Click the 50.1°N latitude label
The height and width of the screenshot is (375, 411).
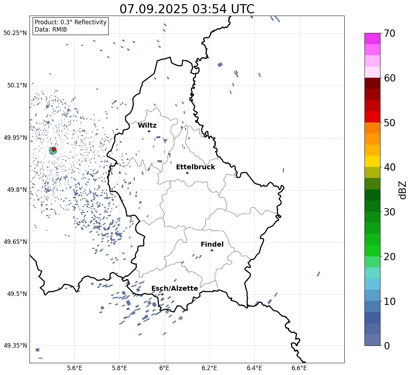coord(17,85)
